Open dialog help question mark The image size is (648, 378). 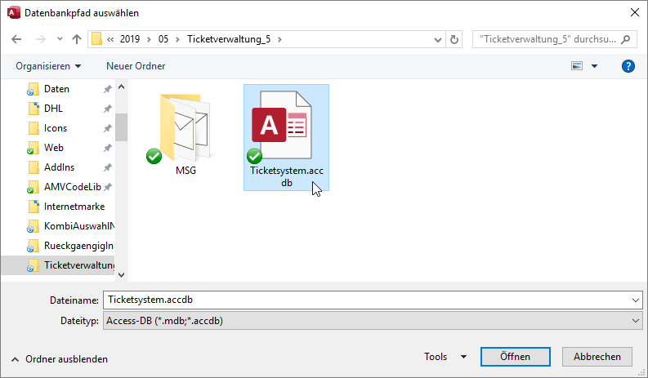point(628,66)
